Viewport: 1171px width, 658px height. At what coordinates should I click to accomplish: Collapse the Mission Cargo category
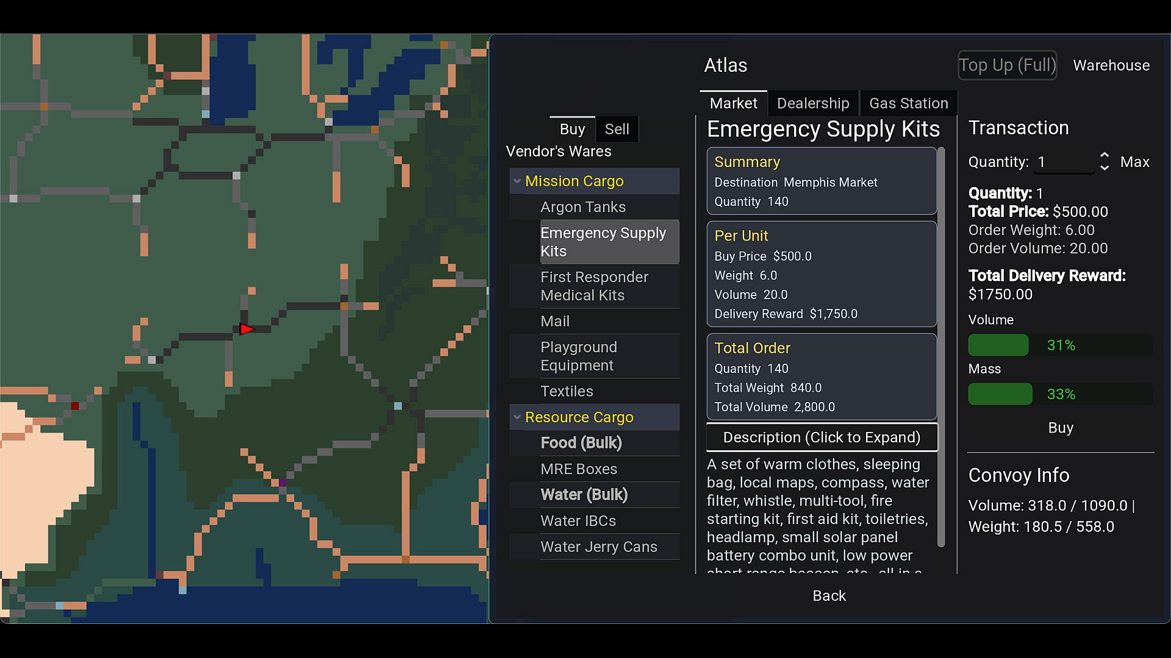click(517, 181)
